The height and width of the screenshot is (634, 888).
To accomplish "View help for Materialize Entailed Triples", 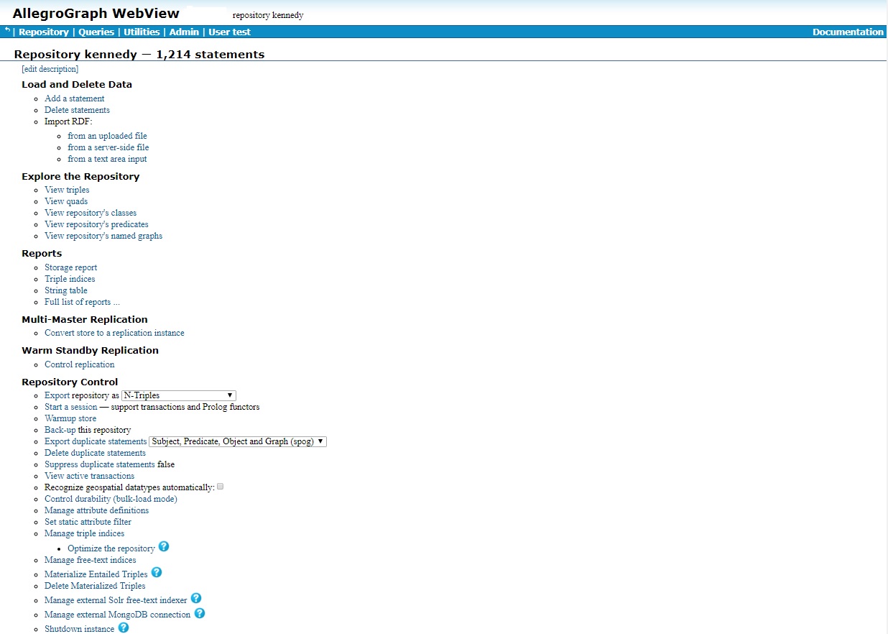I will [x=156, y=573].
